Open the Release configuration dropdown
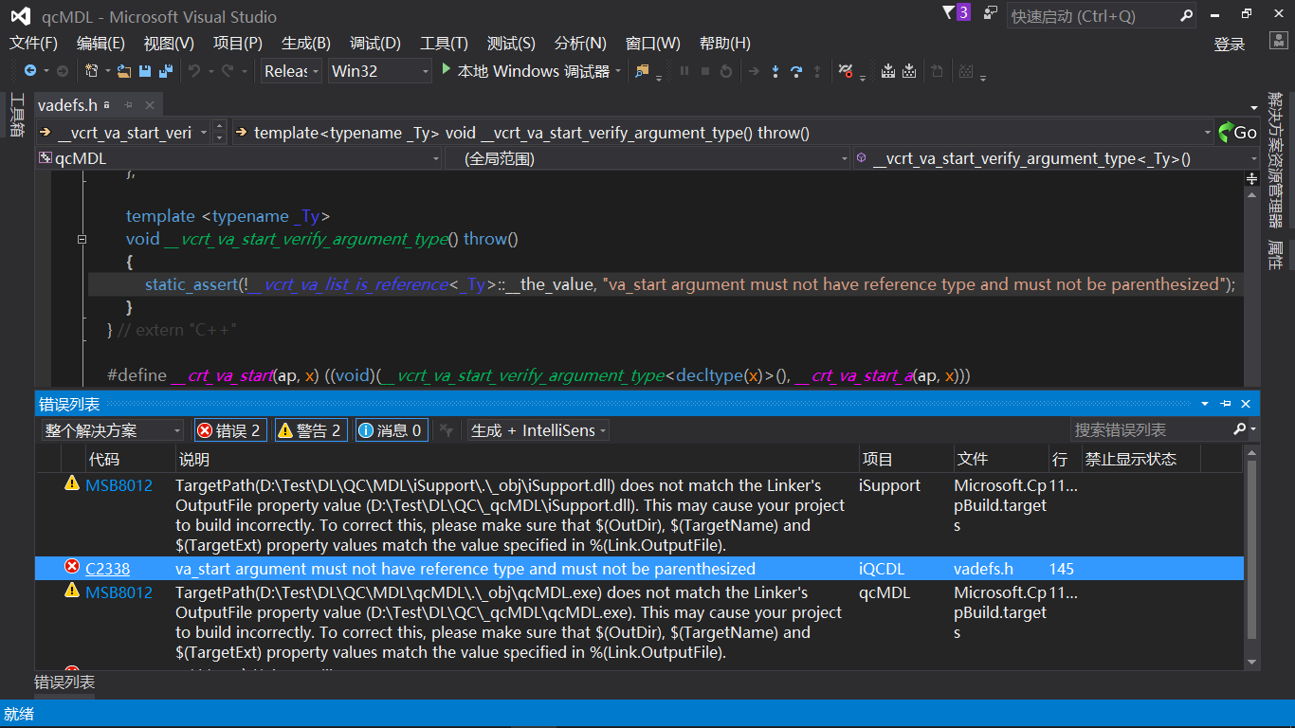This screenshot has height=728, width=1295. click(x=292, y=71)
